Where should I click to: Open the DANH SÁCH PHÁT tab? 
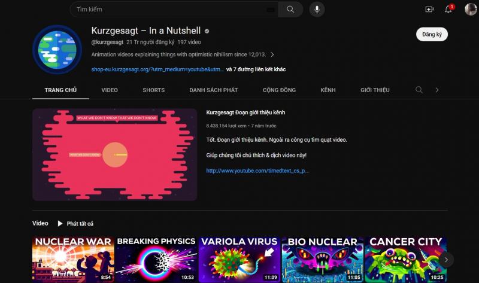coord(214,90)
